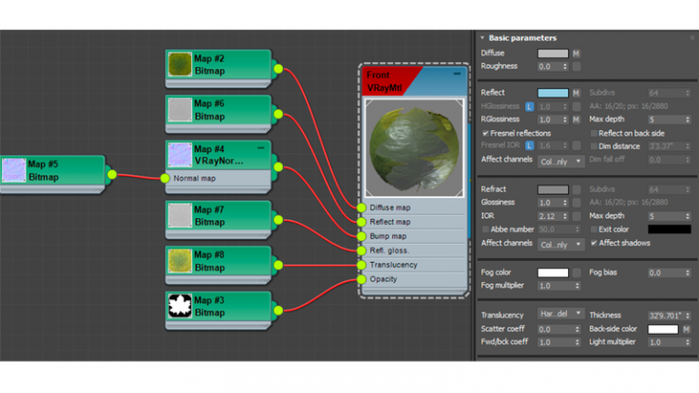Select the Map #3 leaf mask thumbnail

point(179,306)
